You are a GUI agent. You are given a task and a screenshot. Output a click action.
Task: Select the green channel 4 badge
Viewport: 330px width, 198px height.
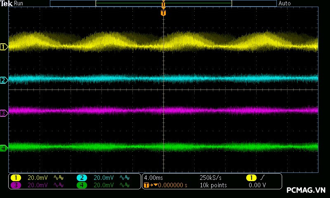(82, 185)
